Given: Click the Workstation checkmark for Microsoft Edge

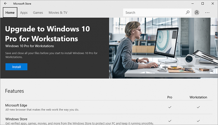Looking at the screenshot, I should pyautogui.click(x=198, y=107).
